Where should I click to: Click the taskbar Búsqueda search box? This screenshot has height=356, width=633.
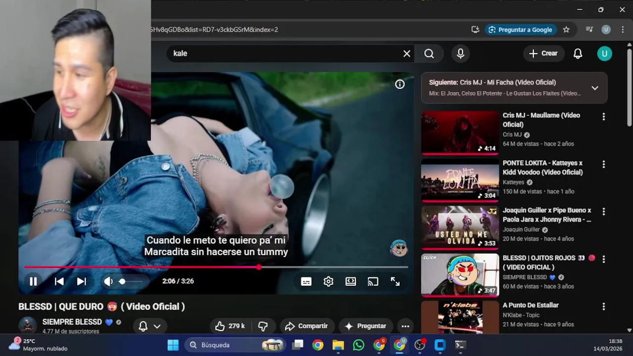235,345
